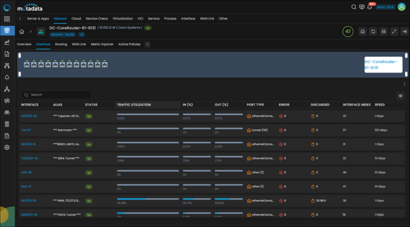The height and width of the screenshot is (227, 410).
Task: Open the WAN Link tab under device
Action: click(78, 44)
